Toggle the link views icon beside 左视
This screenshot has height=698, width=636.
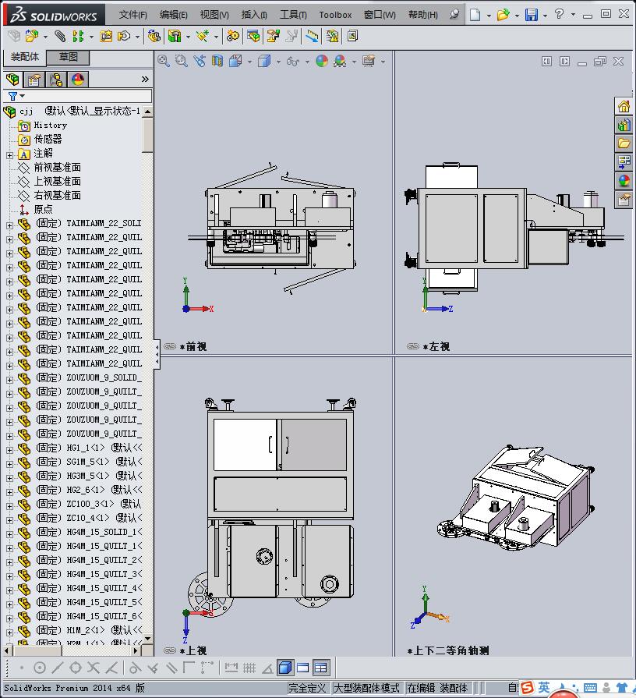click(x=413, y=346)
